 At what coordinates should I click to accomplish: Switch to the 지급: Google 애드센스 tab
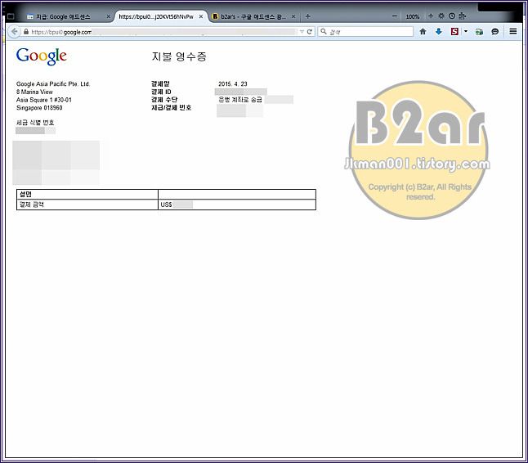click(63, 16)
